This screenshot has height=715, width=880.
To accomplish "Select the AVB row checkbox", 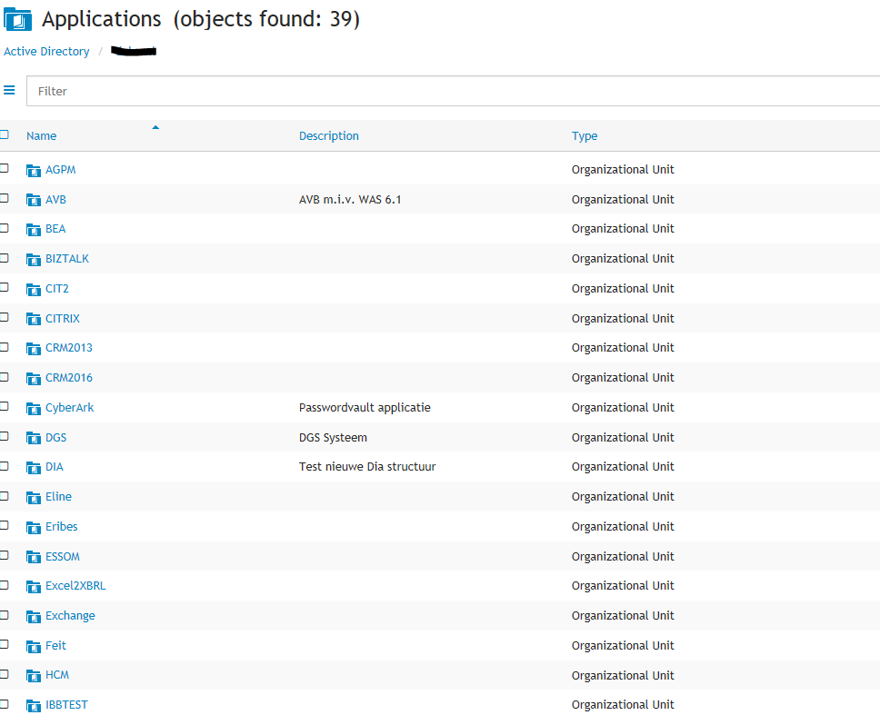I will coord(4,197).
